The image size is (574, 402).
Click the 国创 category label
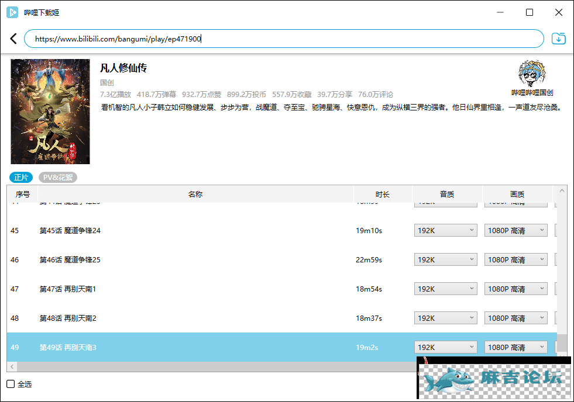point(107,82)
